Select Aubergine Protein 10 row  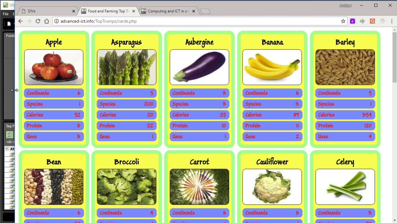click(199, 126)
